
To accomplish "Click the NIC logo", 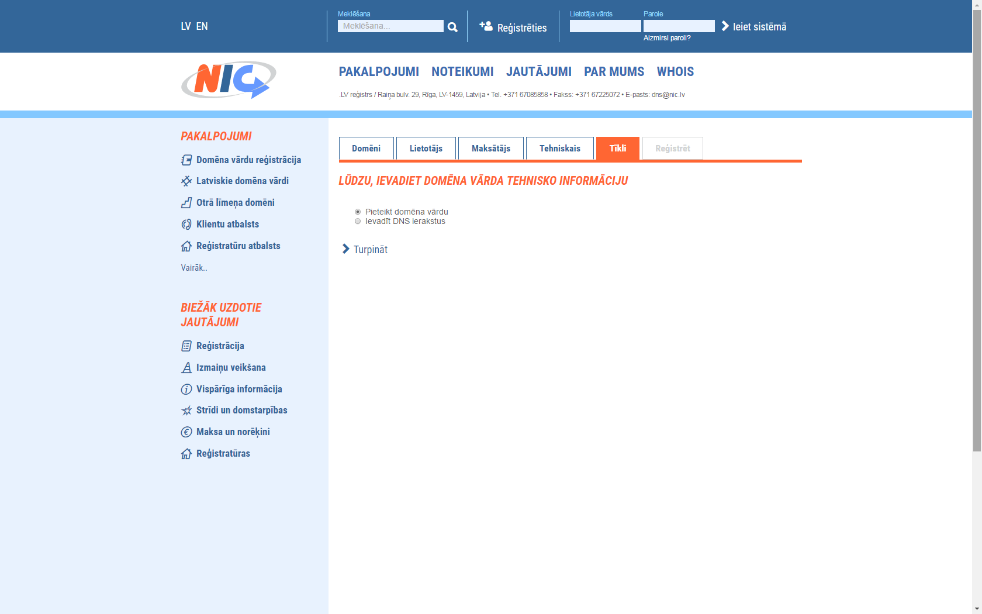I will tap(229, 80).
